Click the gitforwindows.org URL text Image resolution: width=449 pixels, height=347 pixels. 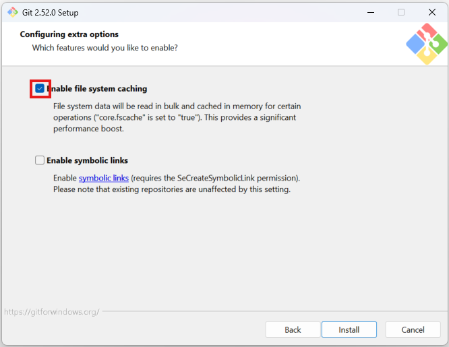click(x=52, y=312)
